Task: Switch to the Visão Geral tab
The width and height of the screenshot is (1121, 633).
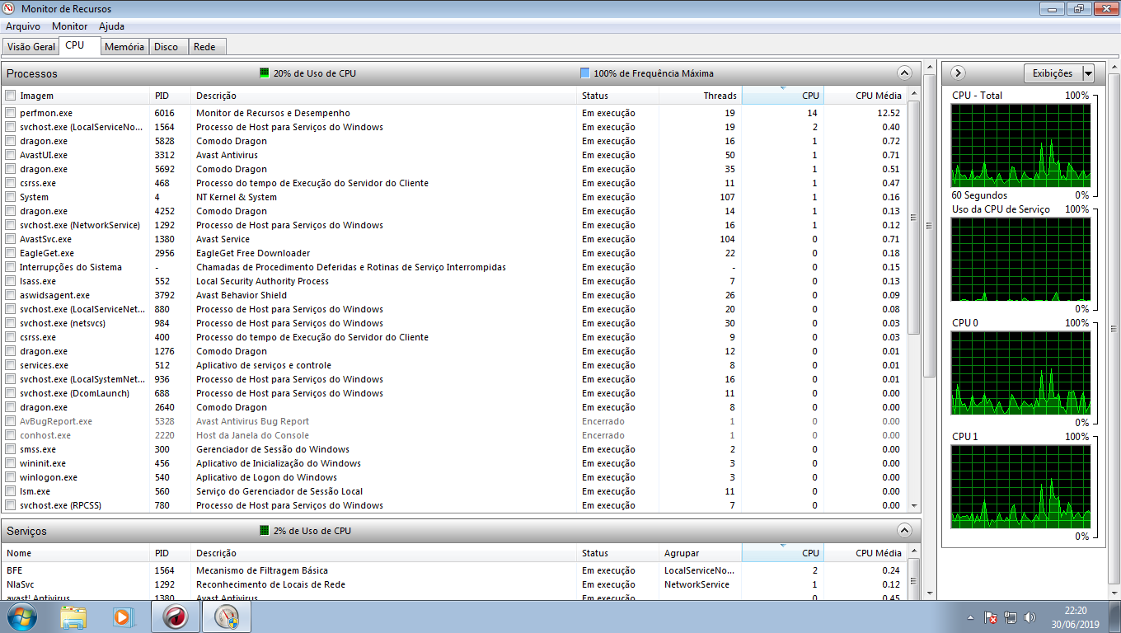Action: [31, 47]
